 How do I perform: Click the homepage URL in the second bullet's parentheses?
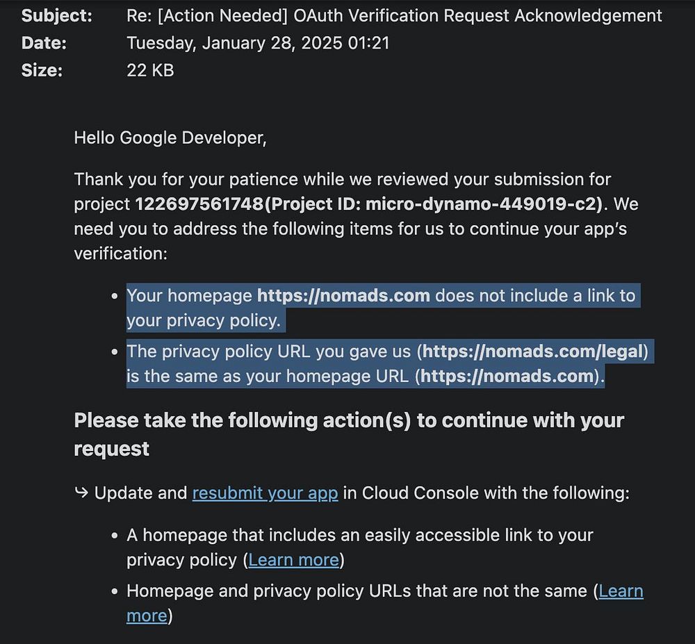coord(507,377)
